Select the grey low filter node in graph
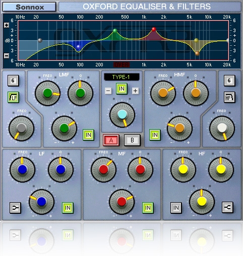 [40, 40]
